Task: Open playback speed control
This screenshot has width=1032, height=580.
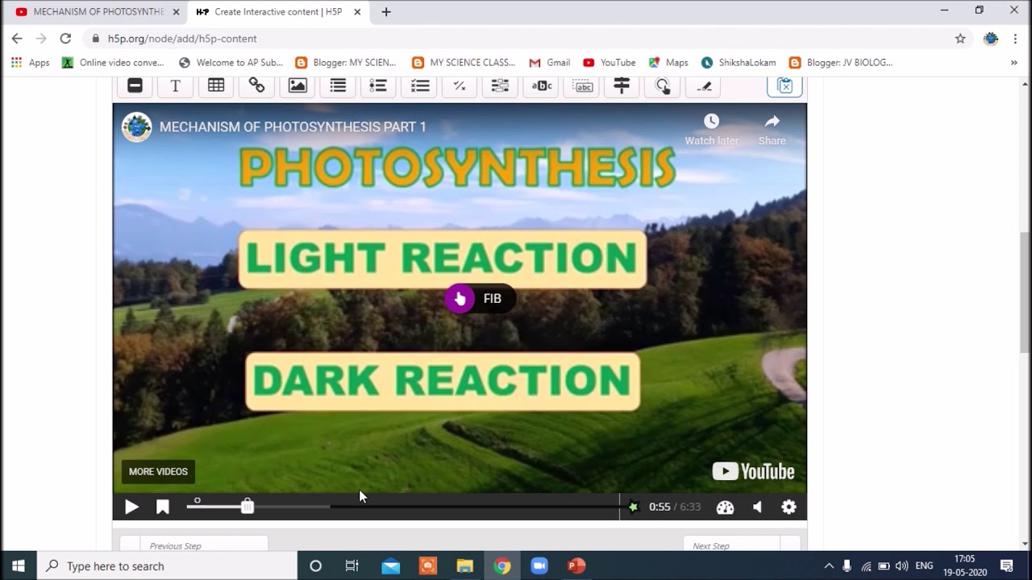Action: 725,507
